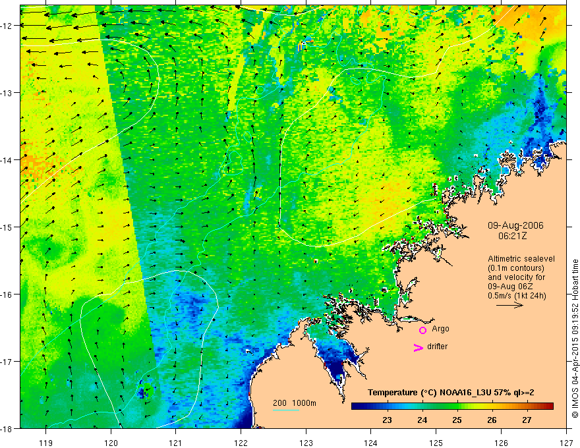Click the IMOS copyright timestamp text

[575, 339]
